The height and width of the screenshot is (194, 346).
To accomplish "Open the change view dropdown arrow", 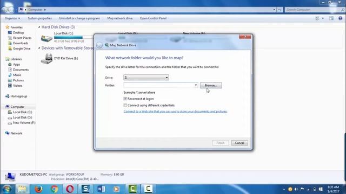I will pos(323,18).
